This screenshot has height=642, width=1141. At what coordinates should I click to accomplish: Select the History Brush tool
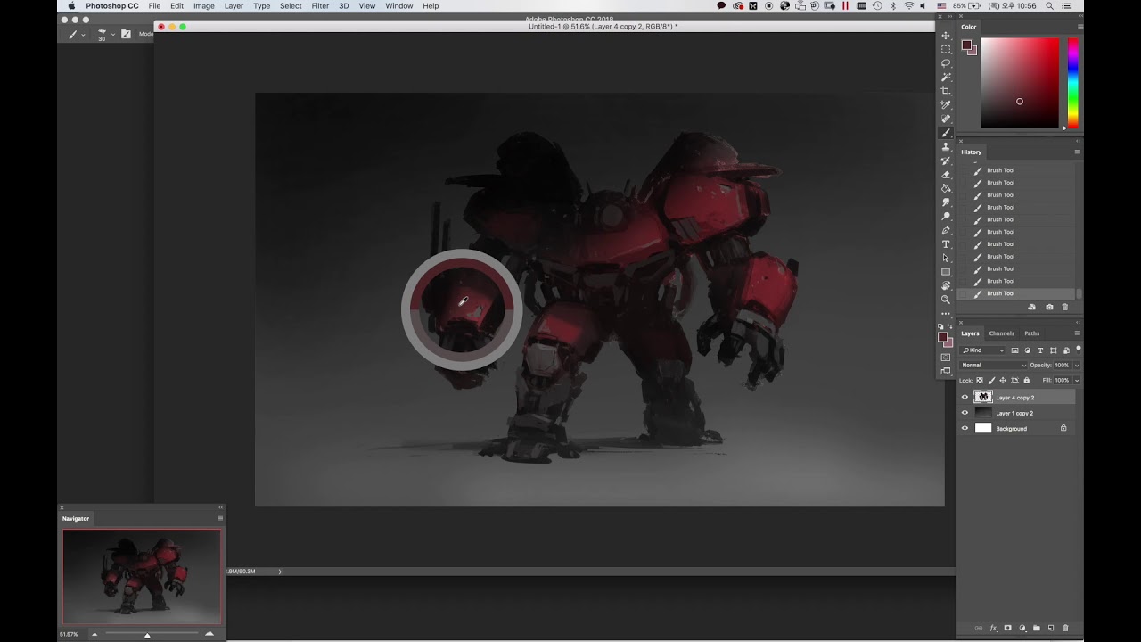(946, 160)
